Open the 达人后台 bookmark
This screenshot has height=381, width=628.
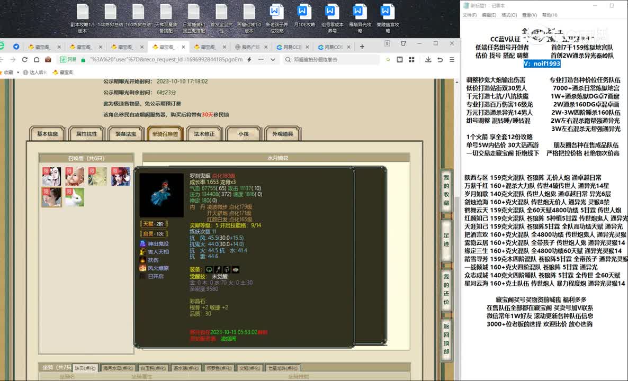point(35,72)
